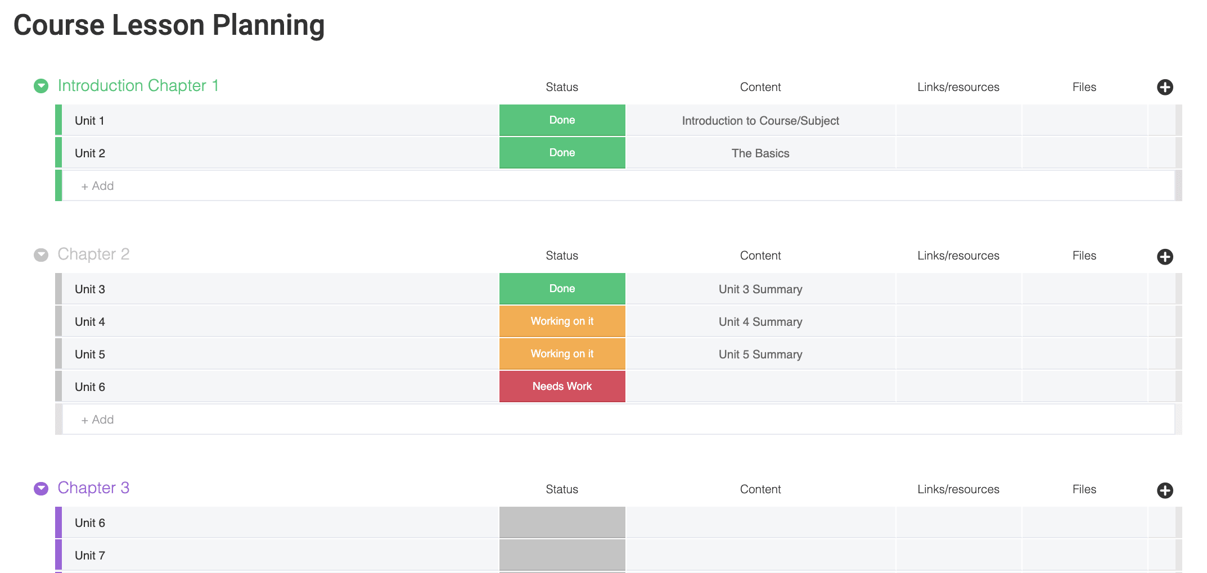Set status for Chapter 3 Unit 6
Image resolution: width=1207 pixels, height=573 pixels.
[x=562, y=522]
